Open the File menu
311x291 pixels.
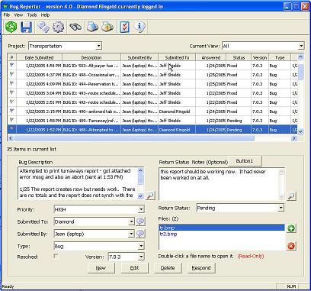(7, 15)
